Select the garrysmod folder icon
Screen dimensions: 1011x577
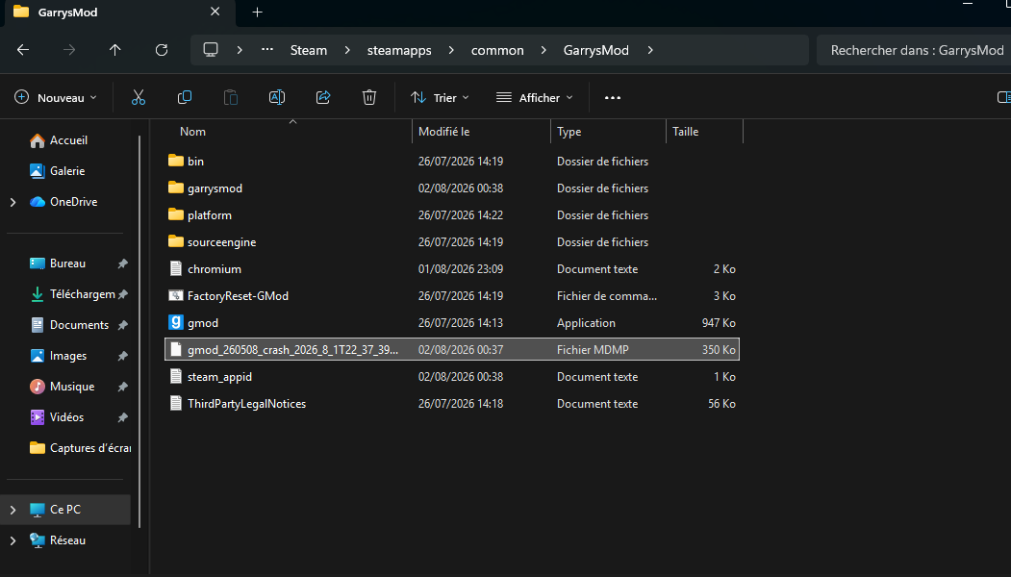175,188
